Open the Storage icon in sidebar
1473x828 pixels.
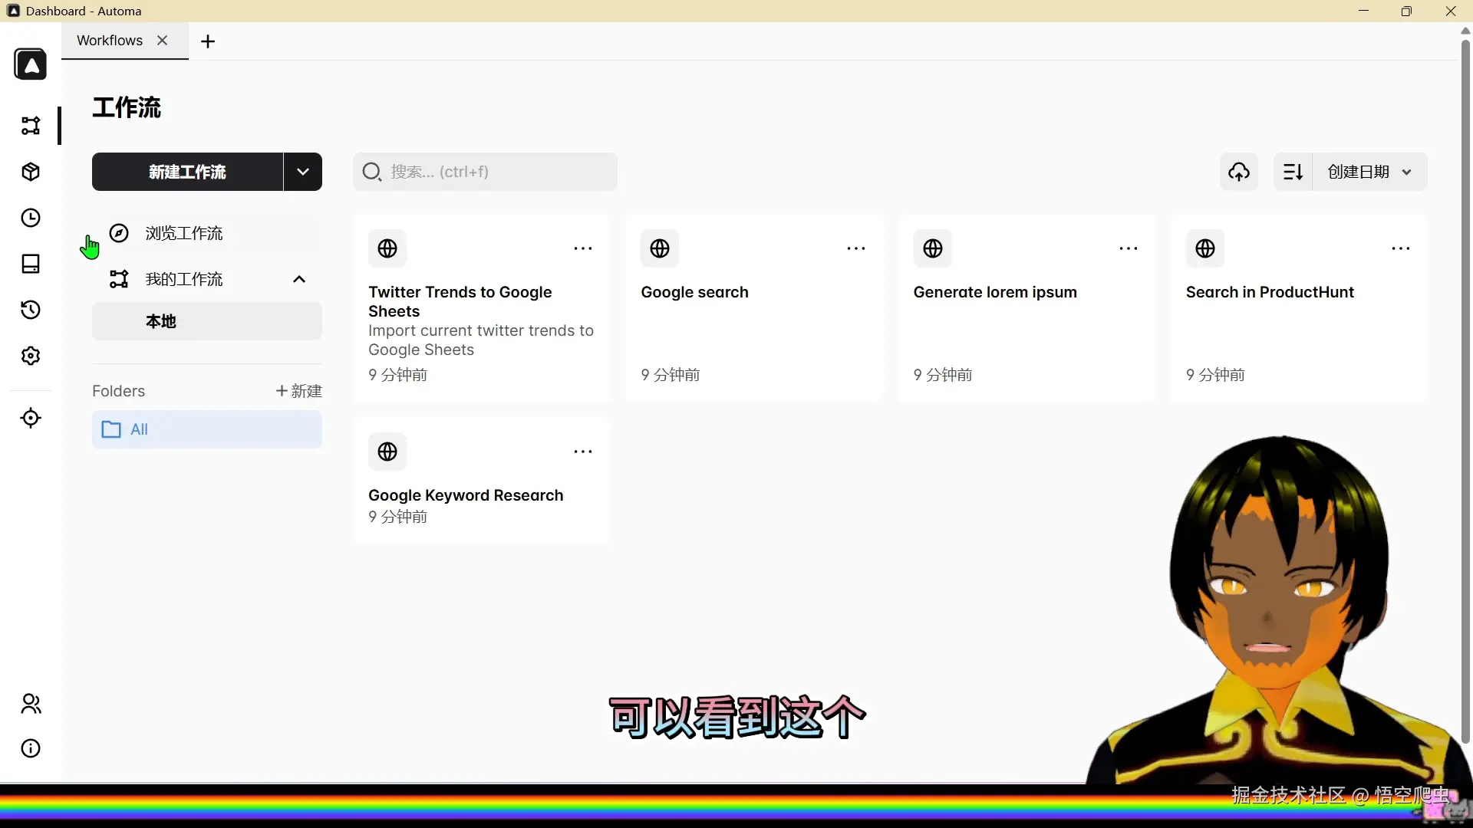[x=31, y=264]
